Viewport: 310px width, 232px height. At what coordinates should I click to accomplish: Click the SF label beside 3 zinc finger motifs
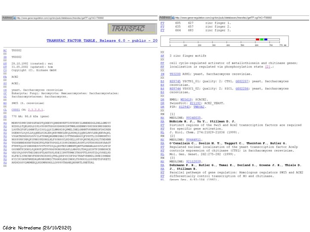pos(162,56)
